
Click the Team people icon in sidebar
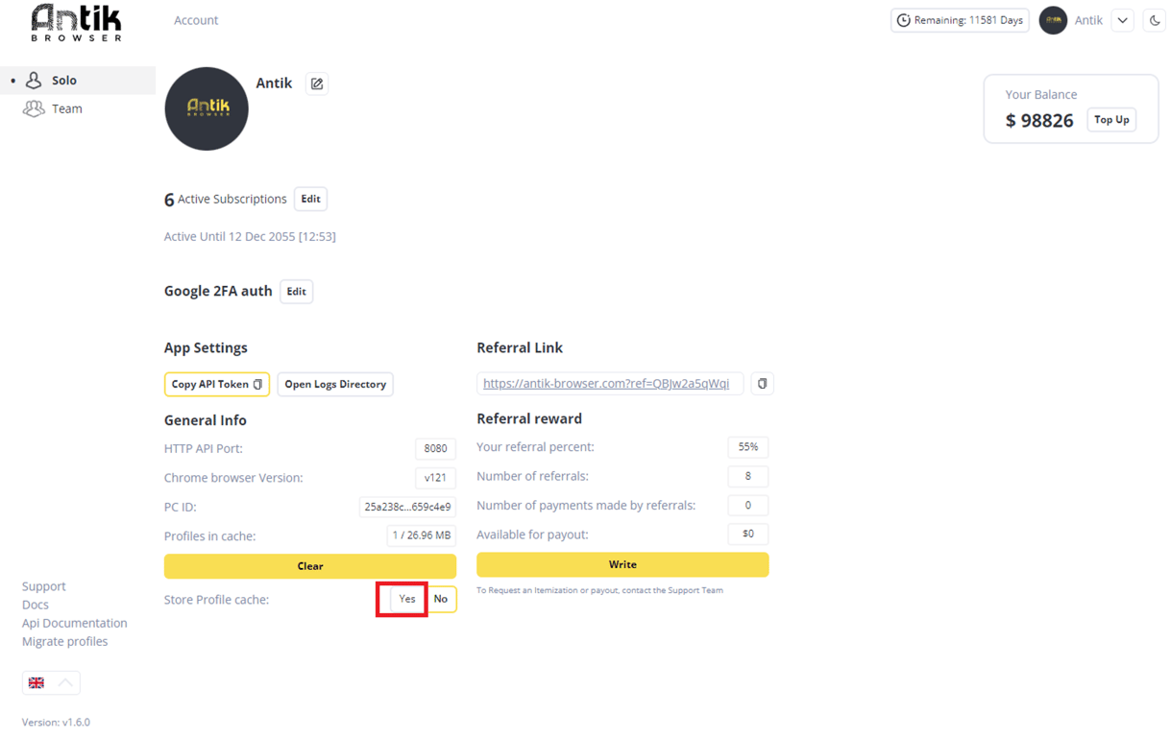click(34, 108)
